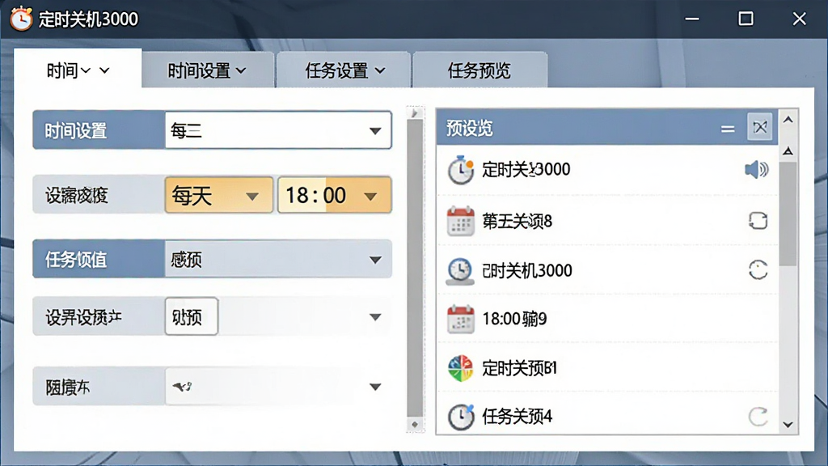Expand the chevron on the 任务设置 tab

(380, 70)
